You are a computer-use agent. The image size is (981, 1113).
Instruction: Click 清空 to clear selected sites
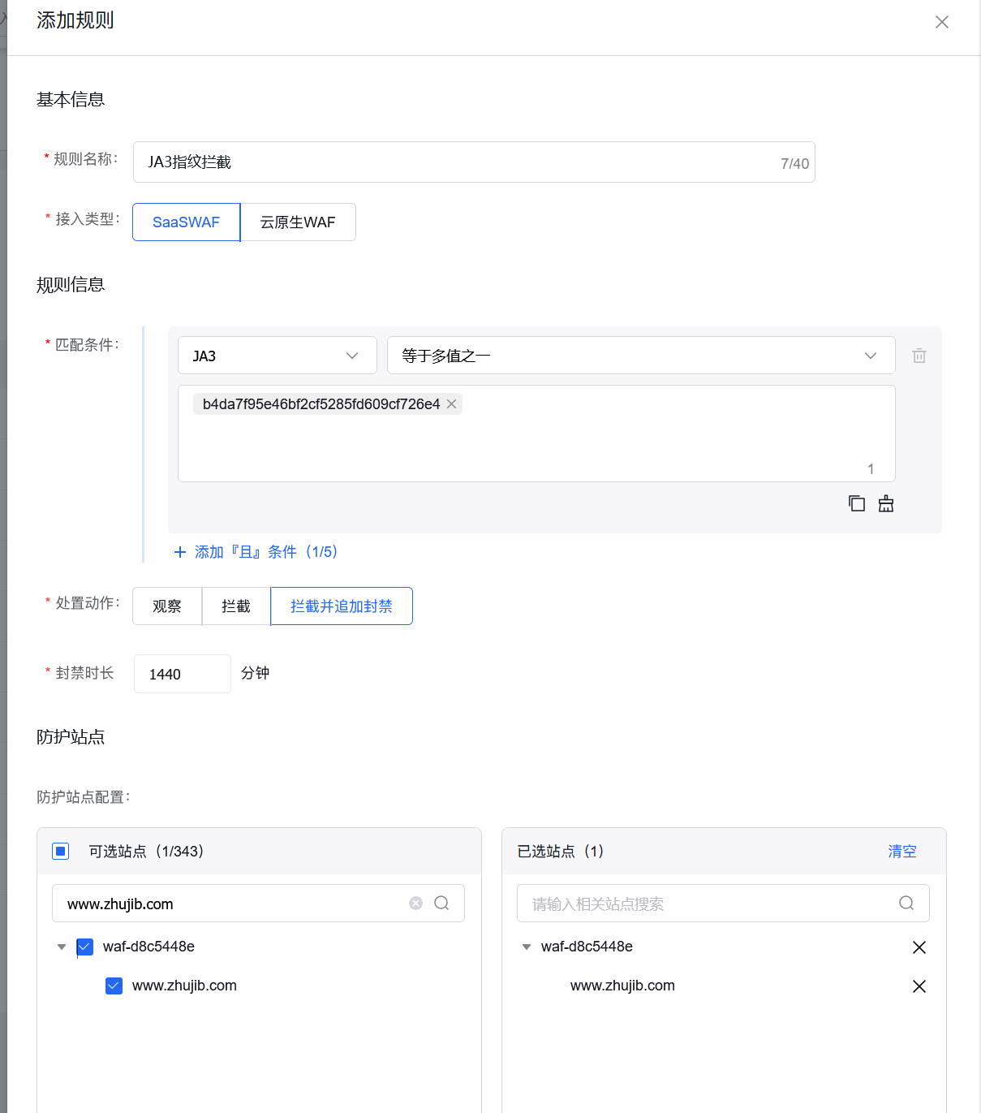coord(902,851)
